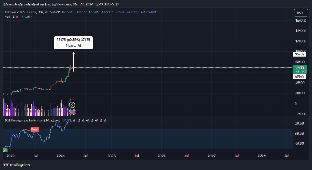This screenshot has width=312, height=170.
Task: Click the white measurement arrow head
Action: (x=73, y=53)
